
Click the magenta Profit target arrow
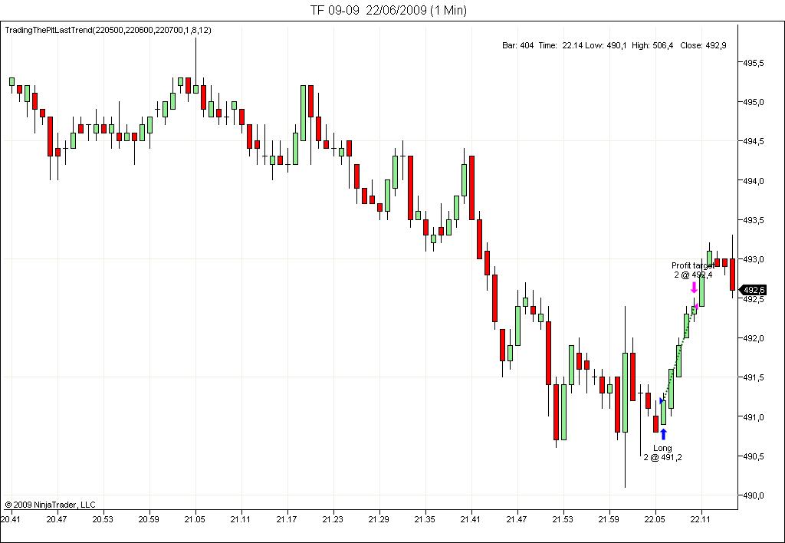click(694, 287)
